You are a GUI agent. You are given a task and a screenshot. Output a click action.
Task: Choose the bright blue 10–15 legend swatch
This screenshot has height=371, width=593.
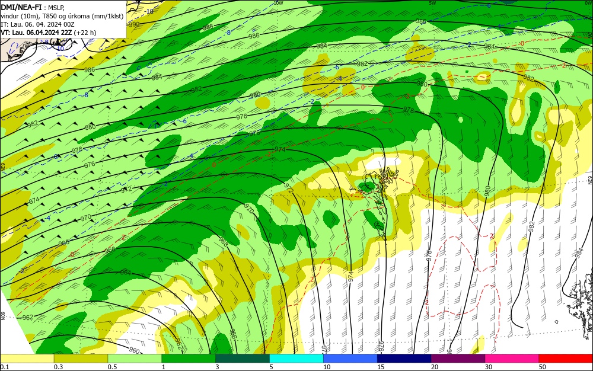click(x=350, y=359)
